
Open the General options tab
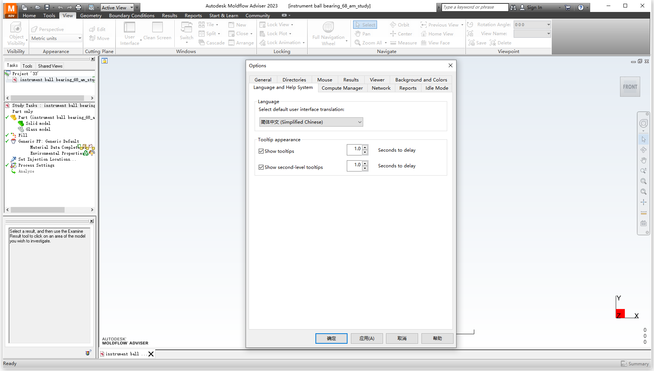click(263, 80)
